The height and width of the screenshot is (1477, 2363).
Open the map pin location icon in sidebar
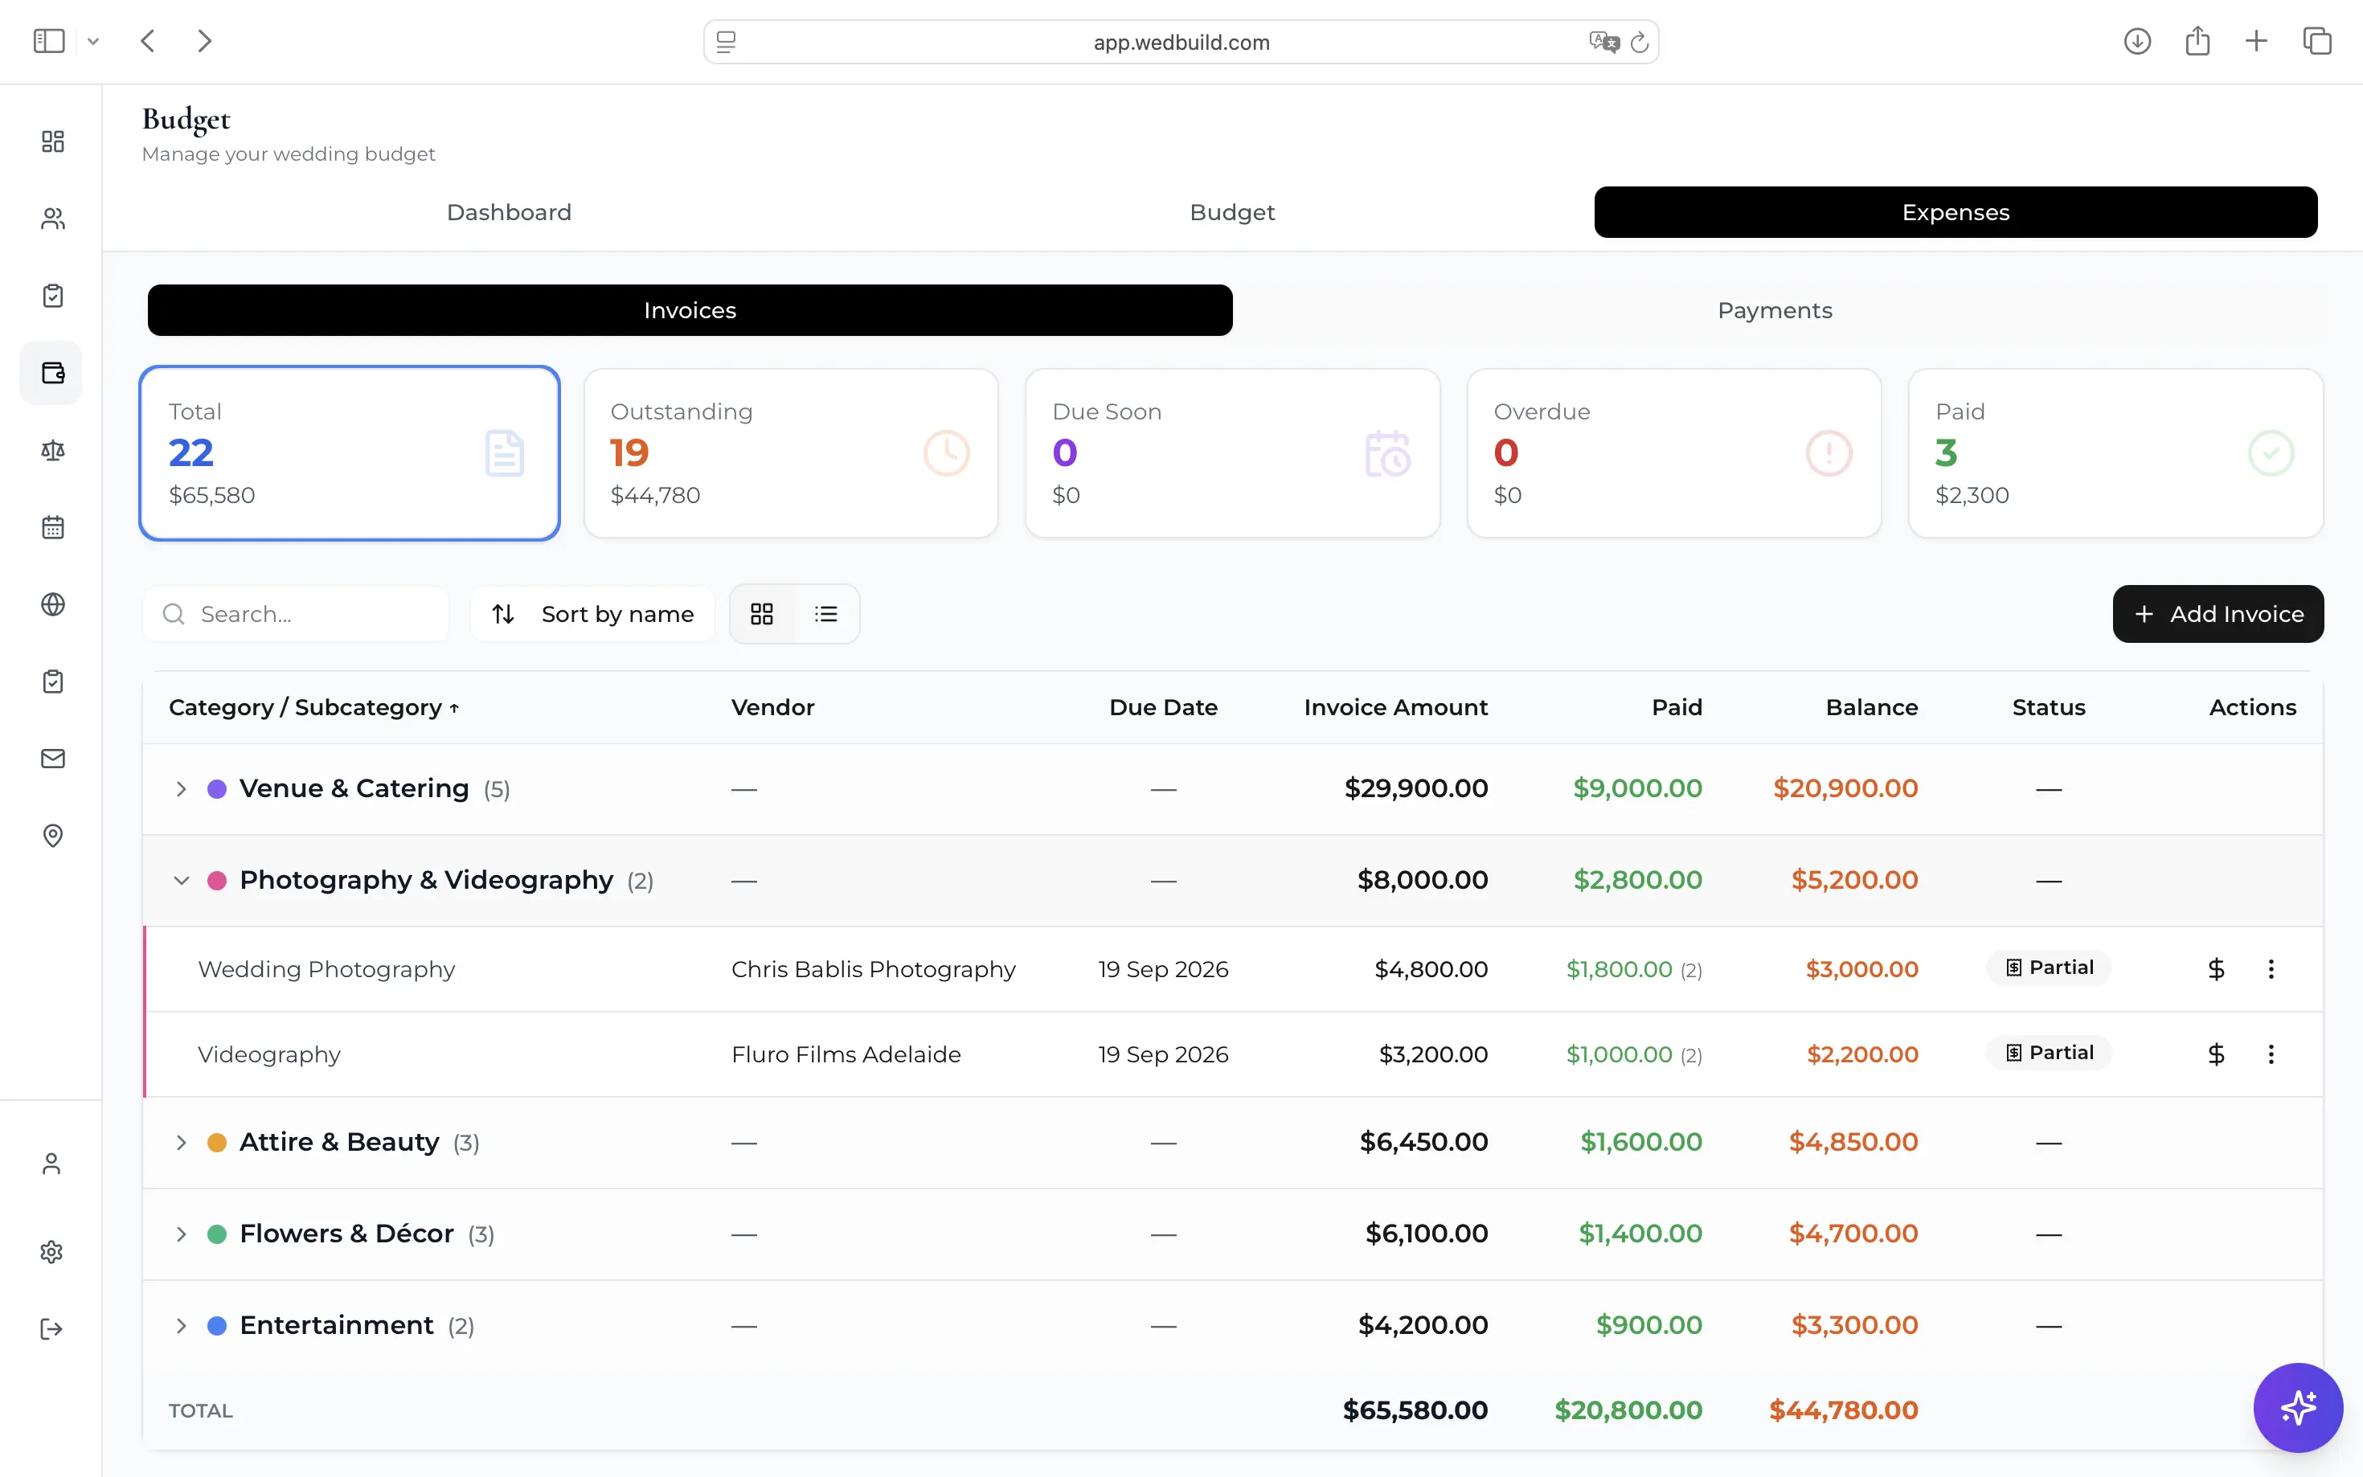tap(53, 837)
